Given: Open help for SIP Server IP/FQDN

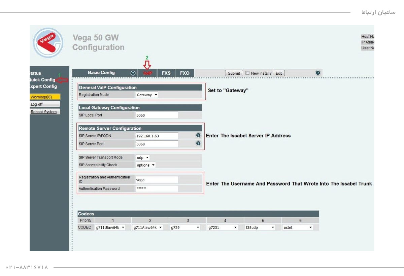Looking at the screenshot, I should [x=198, y=135].
